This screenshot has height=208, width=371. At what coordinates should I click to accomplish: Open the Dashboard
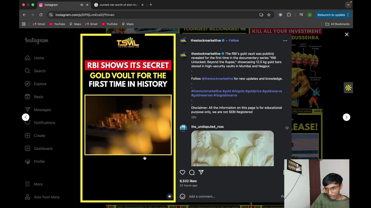pos(39,148)
